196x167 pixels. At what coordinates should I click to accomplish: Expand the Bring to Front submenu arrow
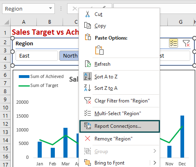coord(155,163)
